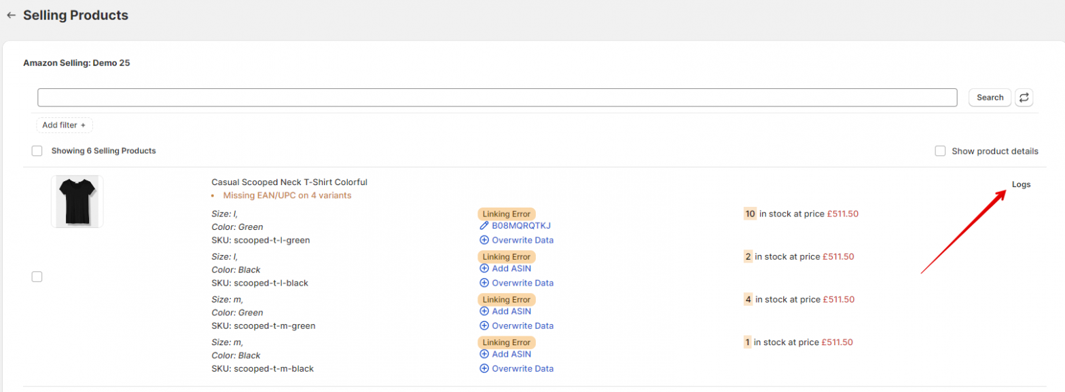Click Add ASIN plus icon for scooped-t-l-black

click(484, 269)
